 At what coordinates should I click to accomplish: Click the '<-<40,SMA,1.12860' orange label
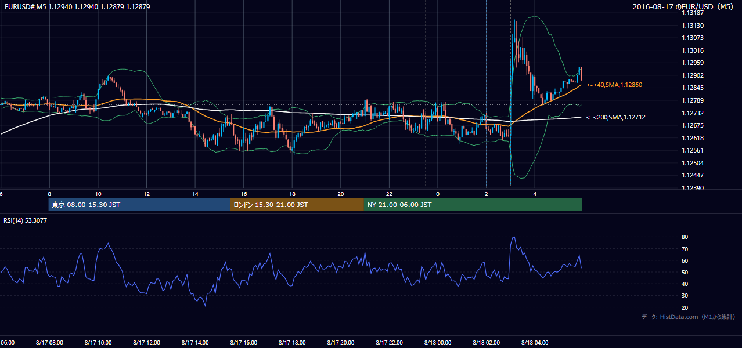[614, 85]
